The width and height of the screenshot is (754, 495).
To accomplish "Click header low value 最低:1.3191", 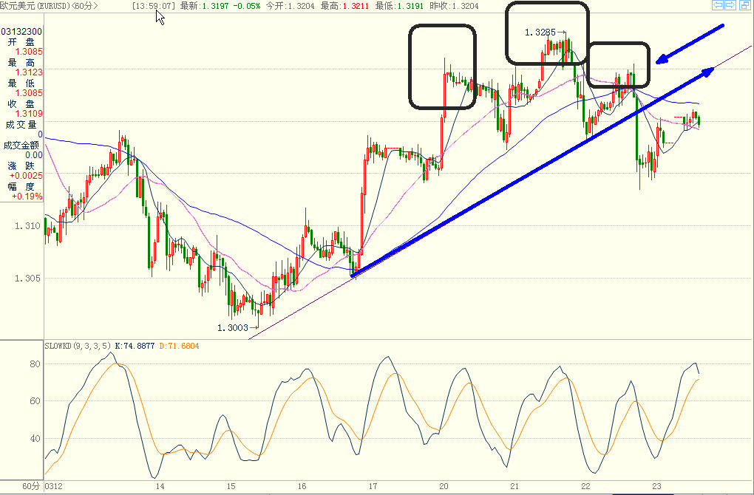I will coord(399,6).
